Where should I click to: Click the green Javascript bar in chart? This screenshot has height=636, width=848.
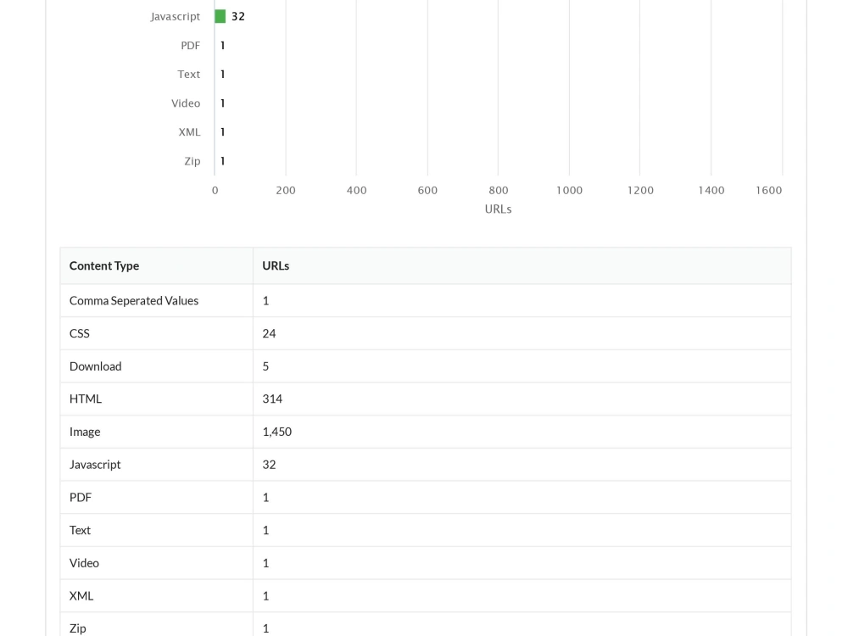(220, 16)
